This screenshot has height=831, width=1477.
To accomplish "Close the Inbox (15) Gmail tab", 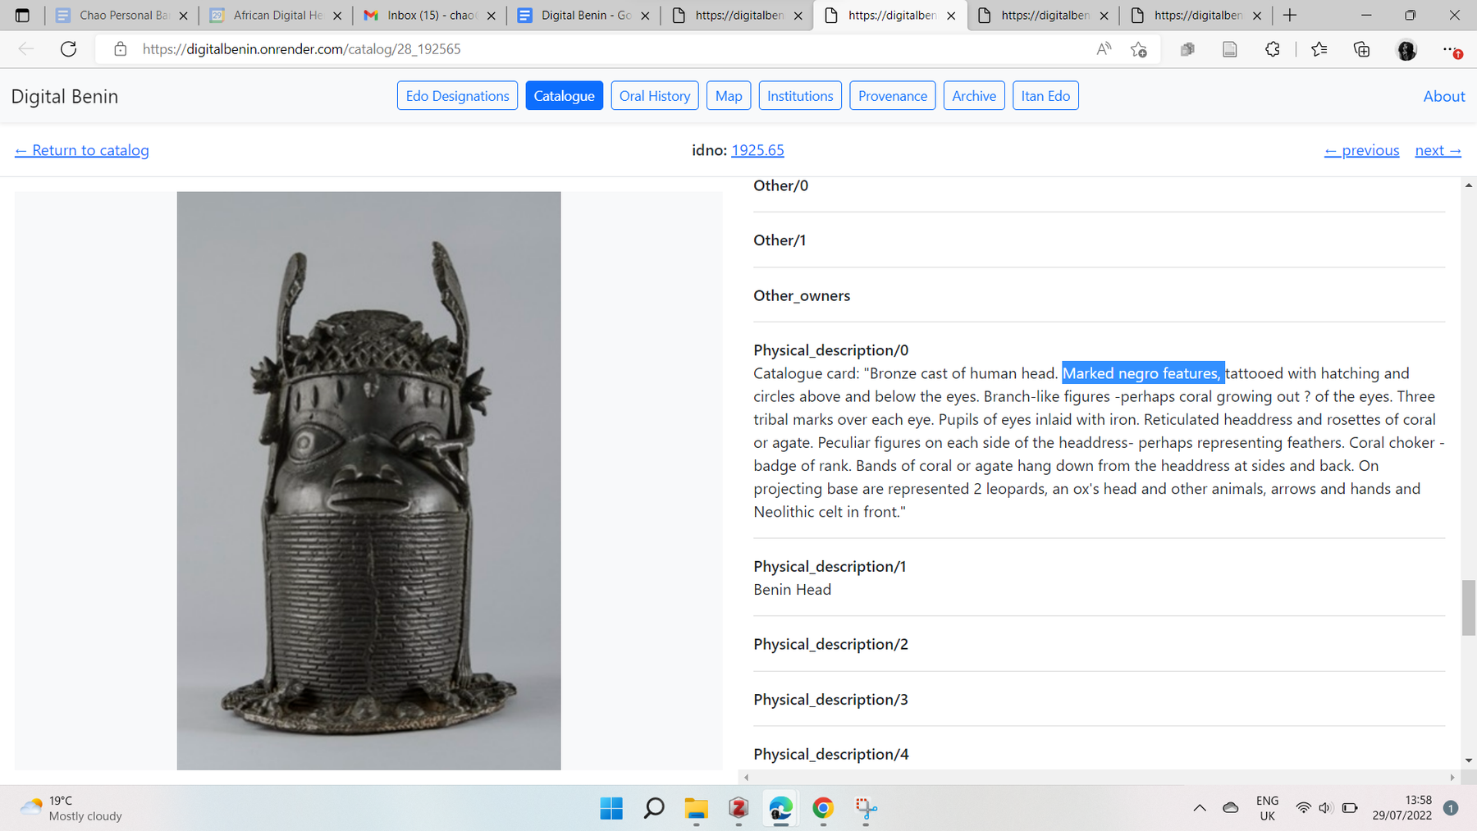I will (x=492, y=16).
